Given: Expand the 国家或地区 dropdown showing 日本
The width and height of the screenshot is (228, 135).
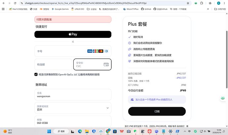Looking at the screenshot, I should (73, 108).
